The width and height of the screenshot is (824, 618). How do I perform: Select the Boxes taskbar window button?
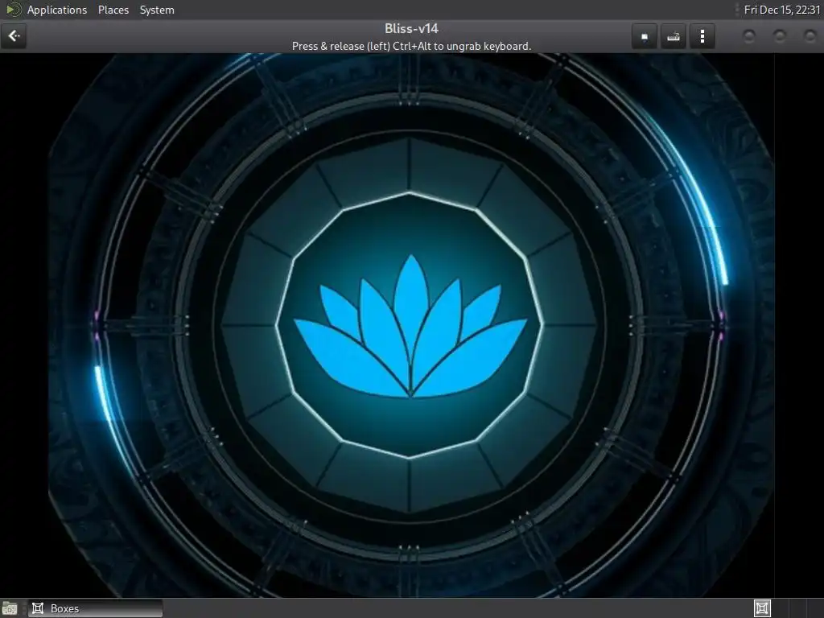[x=96, y=608]
